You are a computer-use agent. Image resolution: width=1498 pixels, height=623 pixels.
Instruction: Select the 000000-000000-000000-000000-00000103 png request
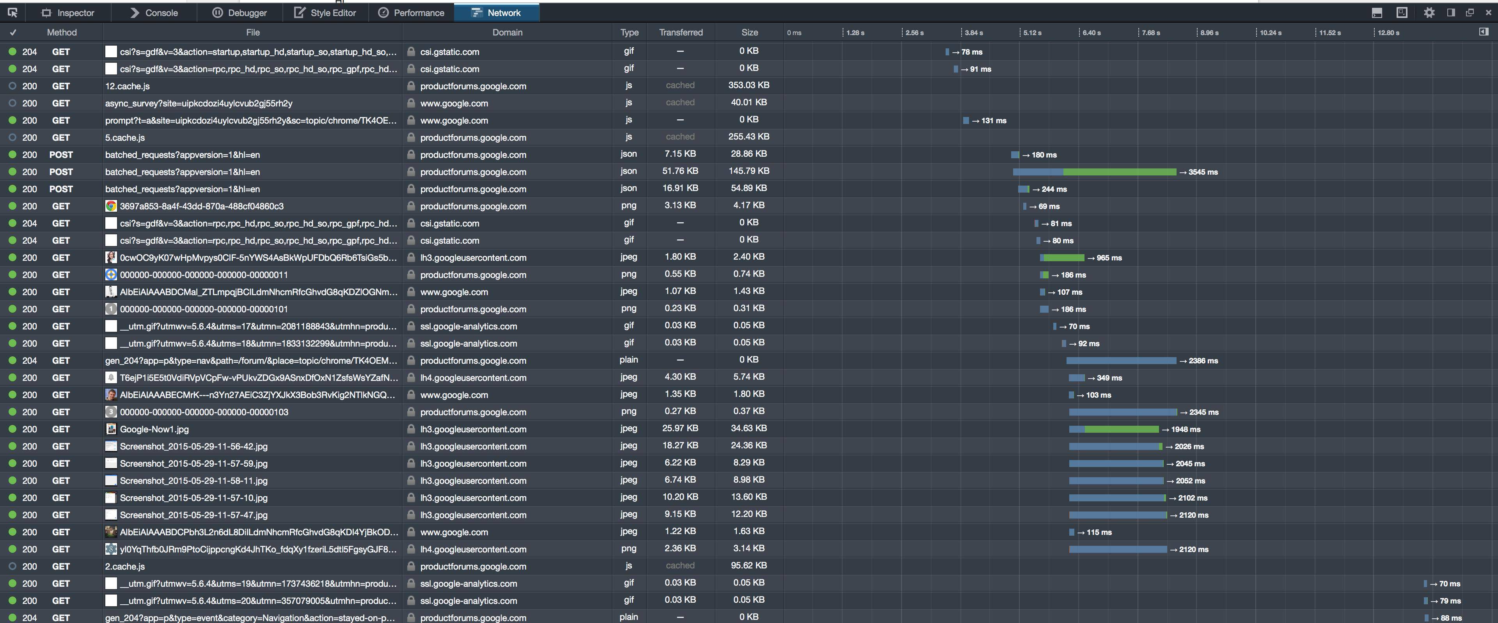749,412
